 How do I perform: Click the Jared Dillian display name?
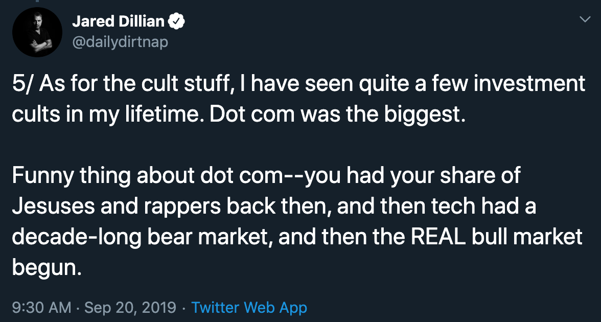(x=118, y=21)
